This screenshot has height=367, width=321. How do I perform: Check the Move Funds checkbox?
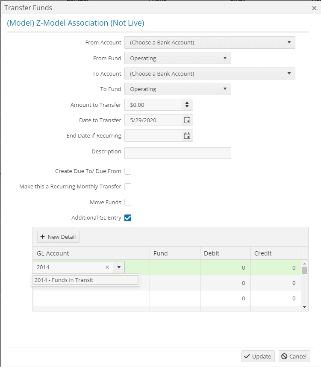128,202
